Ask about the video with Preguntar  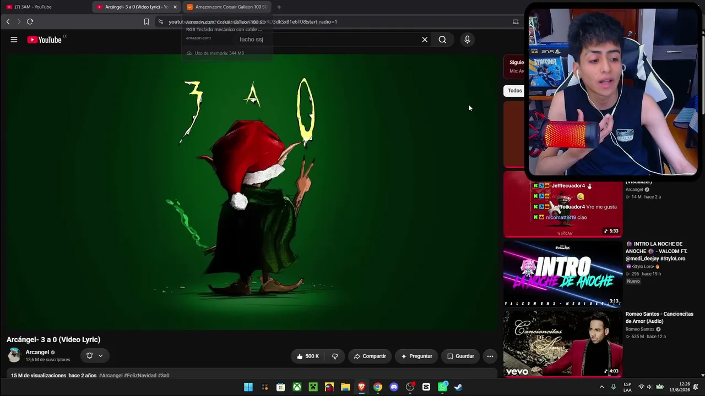tap(416, 356)
